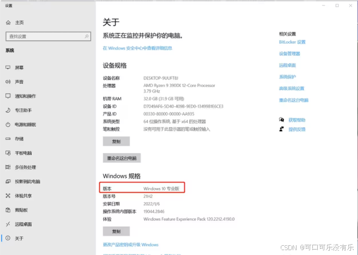Open 更改产品密钥或升级 Windows link

tap(131, 245)
